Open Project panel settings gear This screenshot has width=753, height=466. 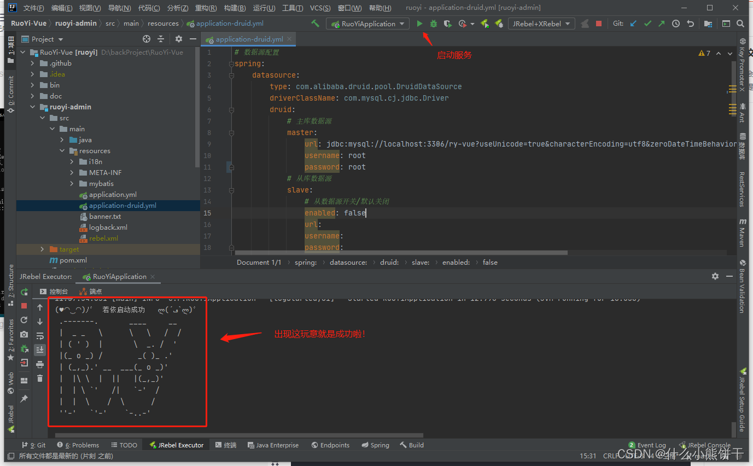(178, 39)
